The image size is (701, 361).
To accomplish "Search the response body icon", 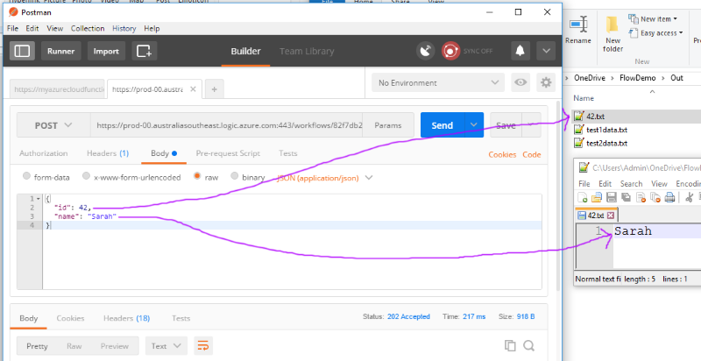I will (529, 345).
